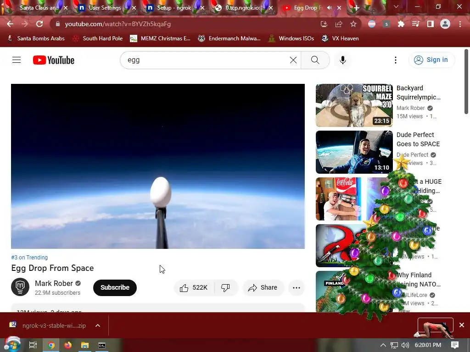This screenshot has height=352, width=470.
Task: Open Dude Perfect Goes to SPACE title
Action: [418, 139]
